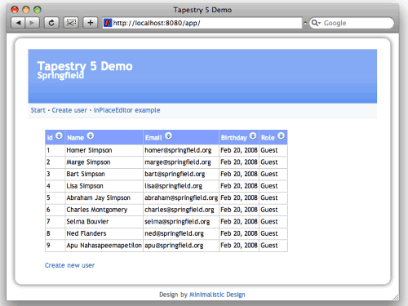Image resolution: width=408 pixels, height=306 pixels.
Task: Add a bookmark with the plus button
Action: point(90,23)
